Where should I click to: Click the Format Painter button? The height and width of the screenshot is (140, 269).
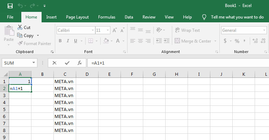[x=34, y=44]
